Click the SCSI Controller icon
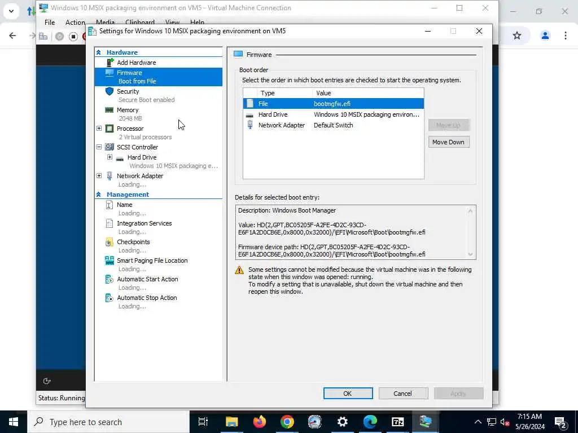The height and width of the screenshot is (433, 578). click(110, 147)
